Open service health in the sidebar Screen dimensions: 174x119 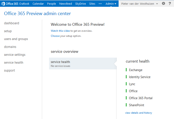[x=14, y=62]
